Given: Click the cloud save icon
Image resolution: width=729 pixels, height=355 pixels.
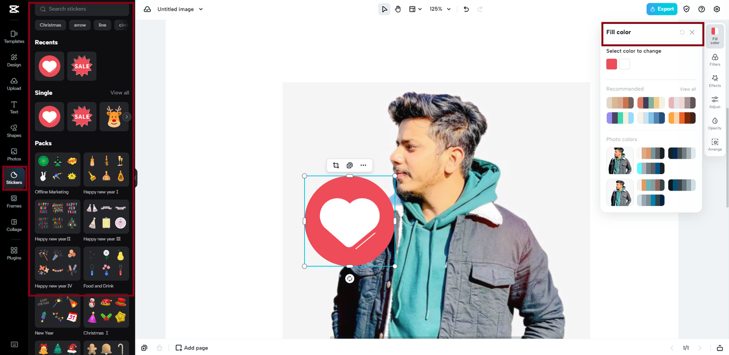Looking at the screenshot, I should pos(147,9).
